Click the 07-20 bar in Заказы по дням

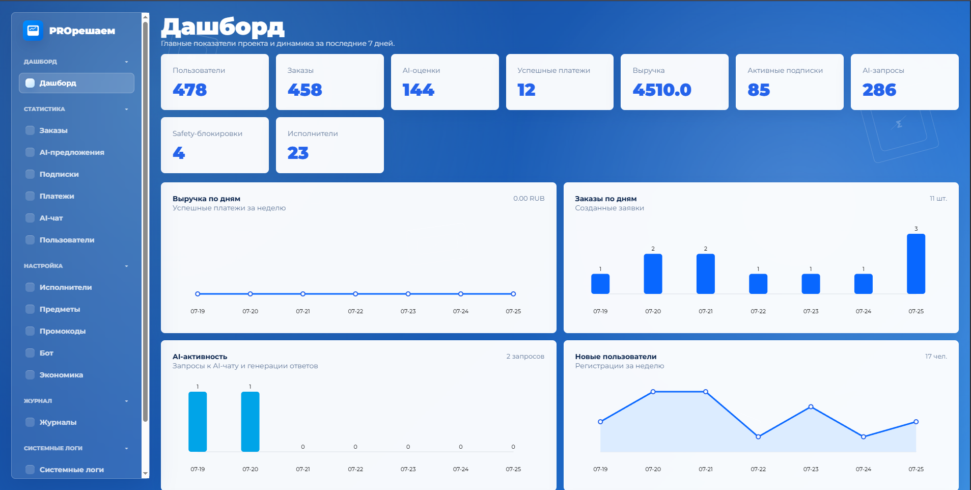click(653, 274)
